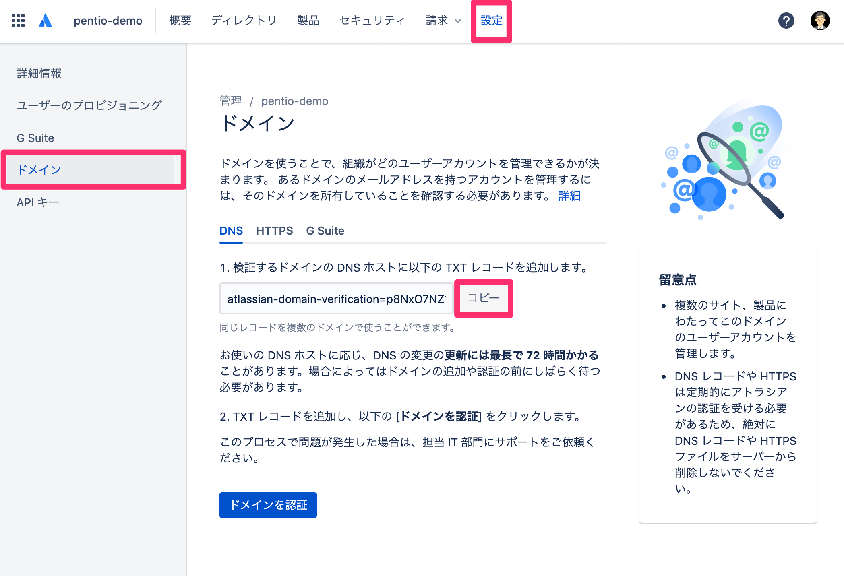Click the 同じレコードを複数のドメインで使うことができます hint text
Viewport: 844px width, 576px height.
coord(337,328)
